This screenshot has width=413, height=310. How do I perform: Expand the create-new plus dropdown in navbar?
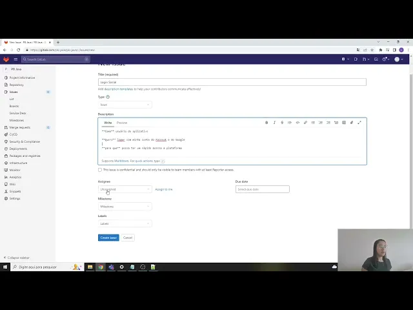click(345, 59)
